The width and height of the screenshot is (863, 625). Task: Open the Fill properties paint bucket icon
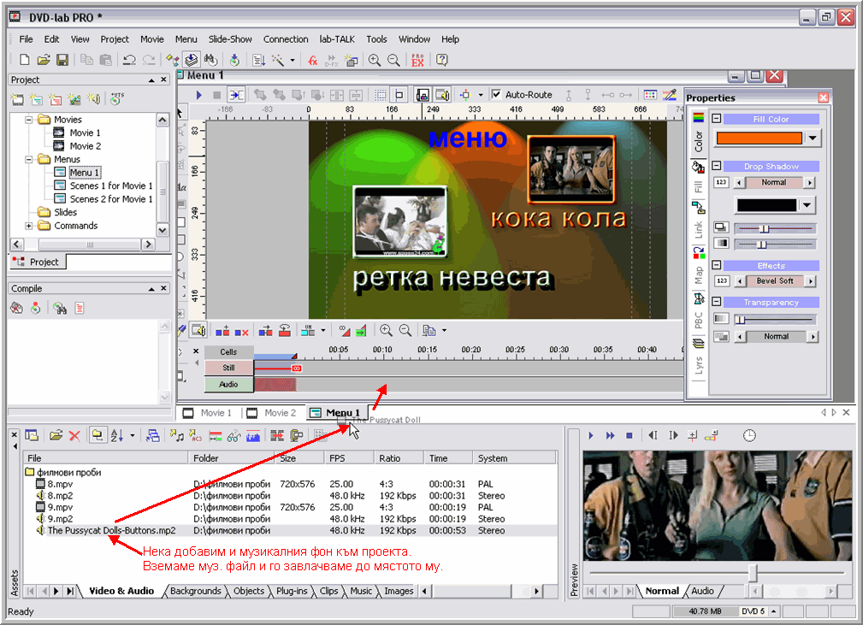(x=699, y=168)
